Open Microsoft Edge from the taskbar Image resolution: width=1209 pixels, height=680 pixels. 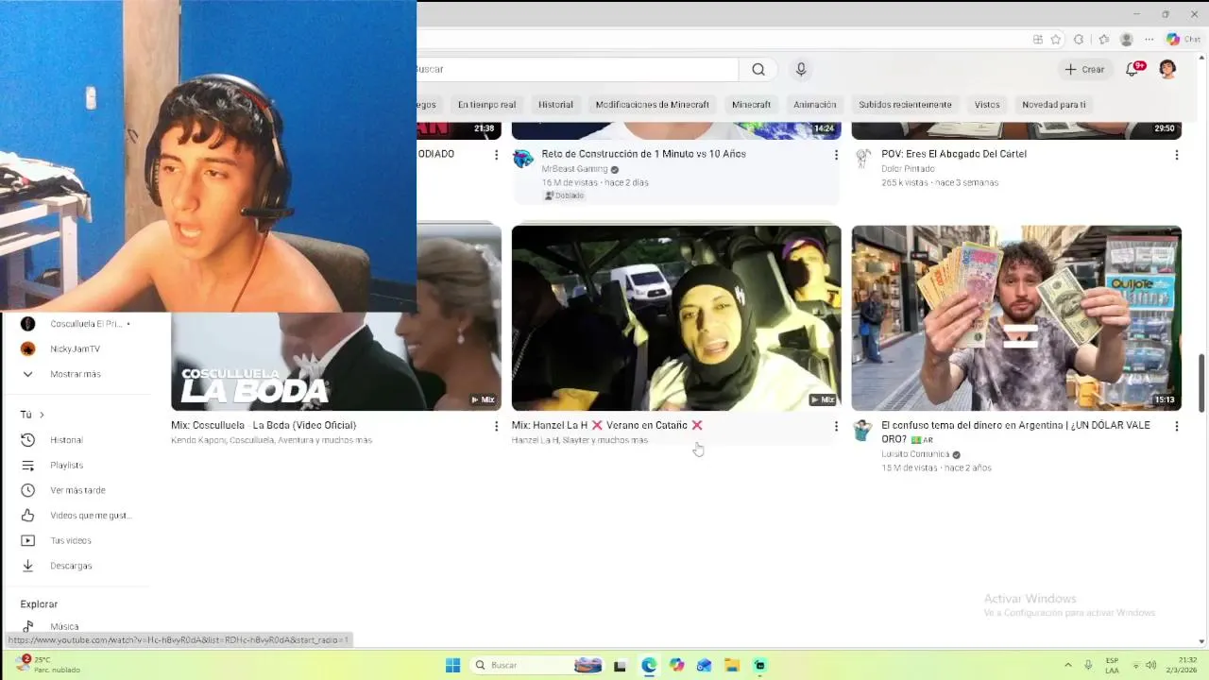click(649, 665)
